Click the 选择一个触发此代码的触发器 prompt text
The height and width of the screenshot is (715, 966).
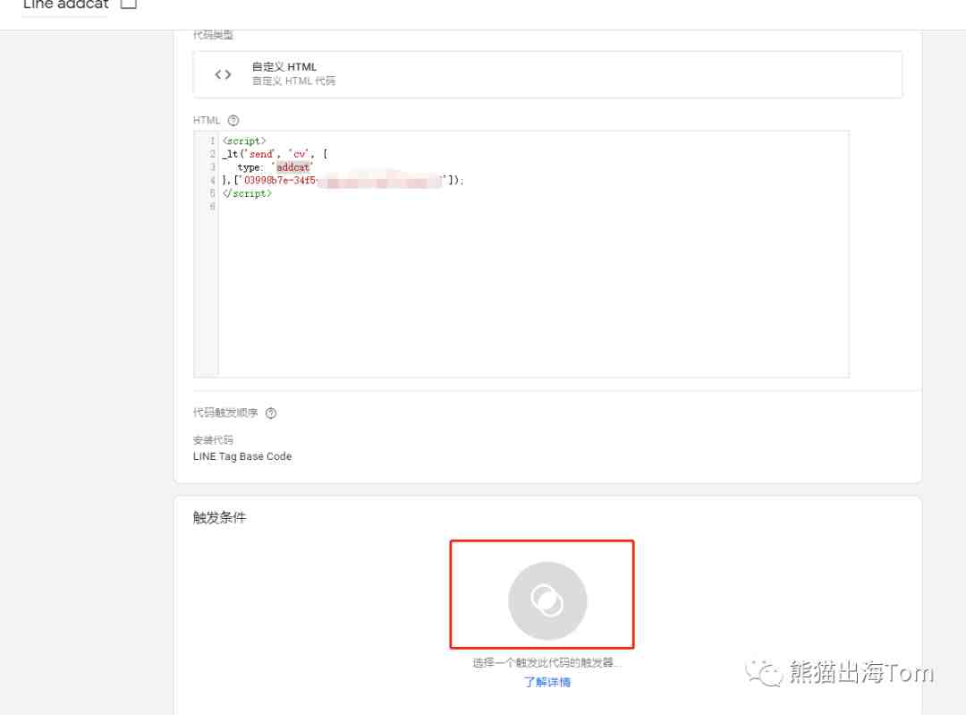pyautogui.click(x=547, y=662)
